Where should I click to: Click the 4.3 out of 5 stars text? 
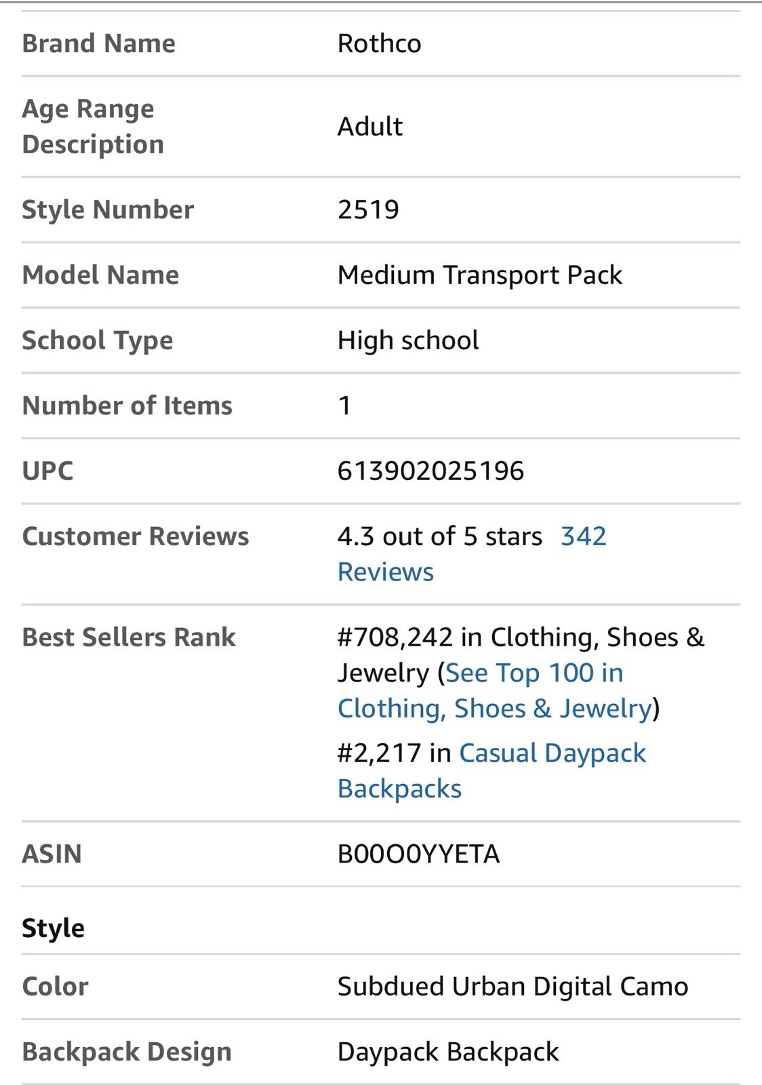click(x=440, y=536)
